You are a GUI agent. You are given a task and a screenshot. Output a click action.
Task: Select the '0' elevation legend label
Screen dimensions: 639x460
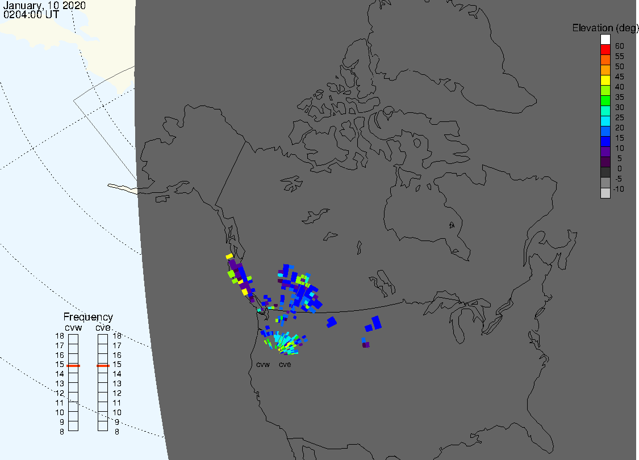pyautogui.click(x=620, y=168)
